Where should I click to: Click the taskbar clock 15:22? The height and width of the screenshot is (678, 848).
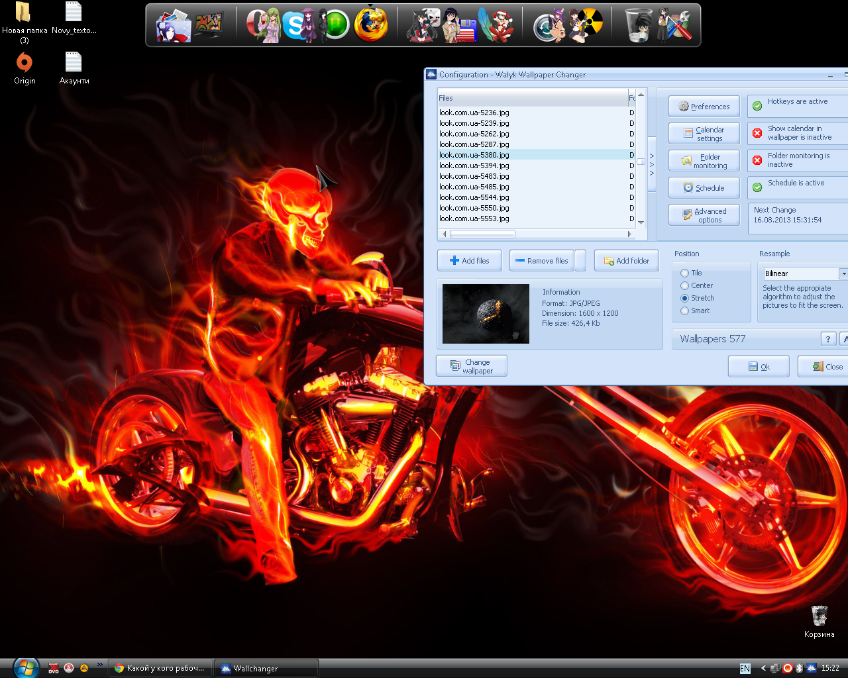[x=830, y=668]
